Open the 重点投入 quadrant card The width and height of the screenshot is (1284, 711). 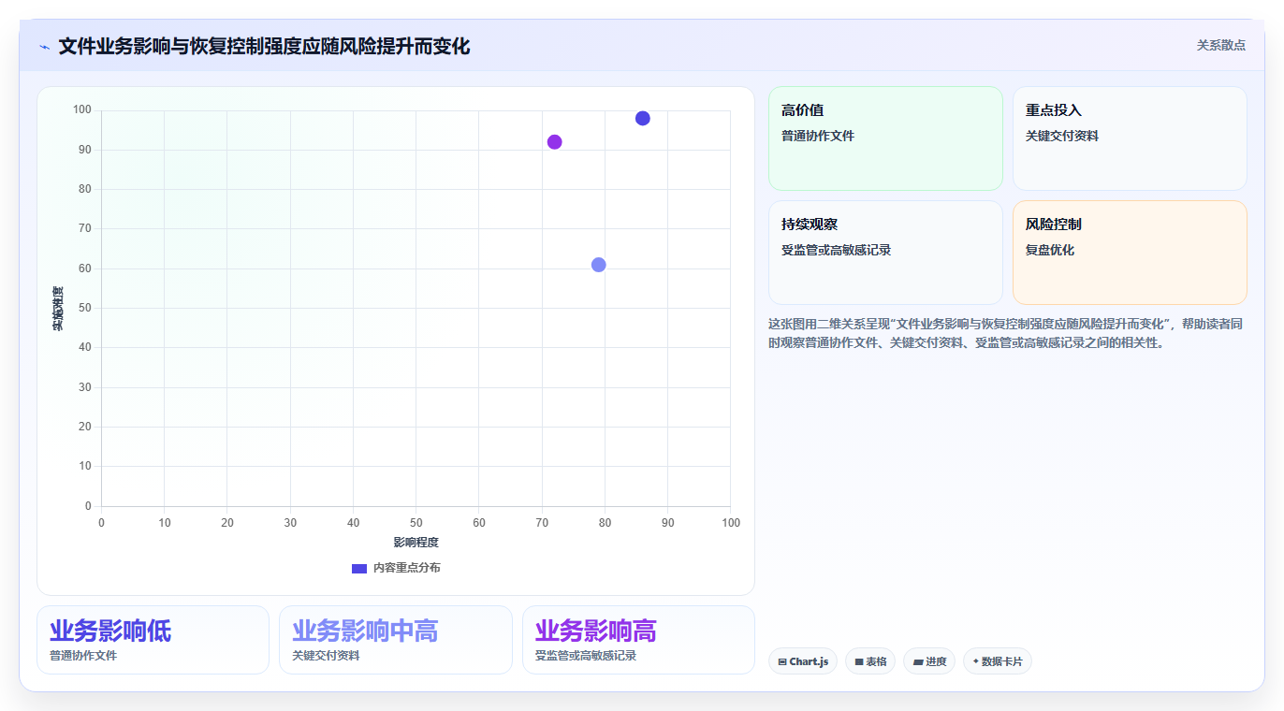pos(1130,138)
